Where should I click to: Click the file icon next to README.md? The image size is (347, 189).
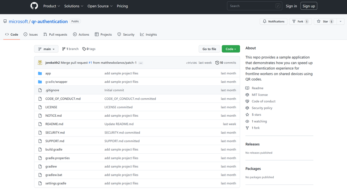pos(40,124)
